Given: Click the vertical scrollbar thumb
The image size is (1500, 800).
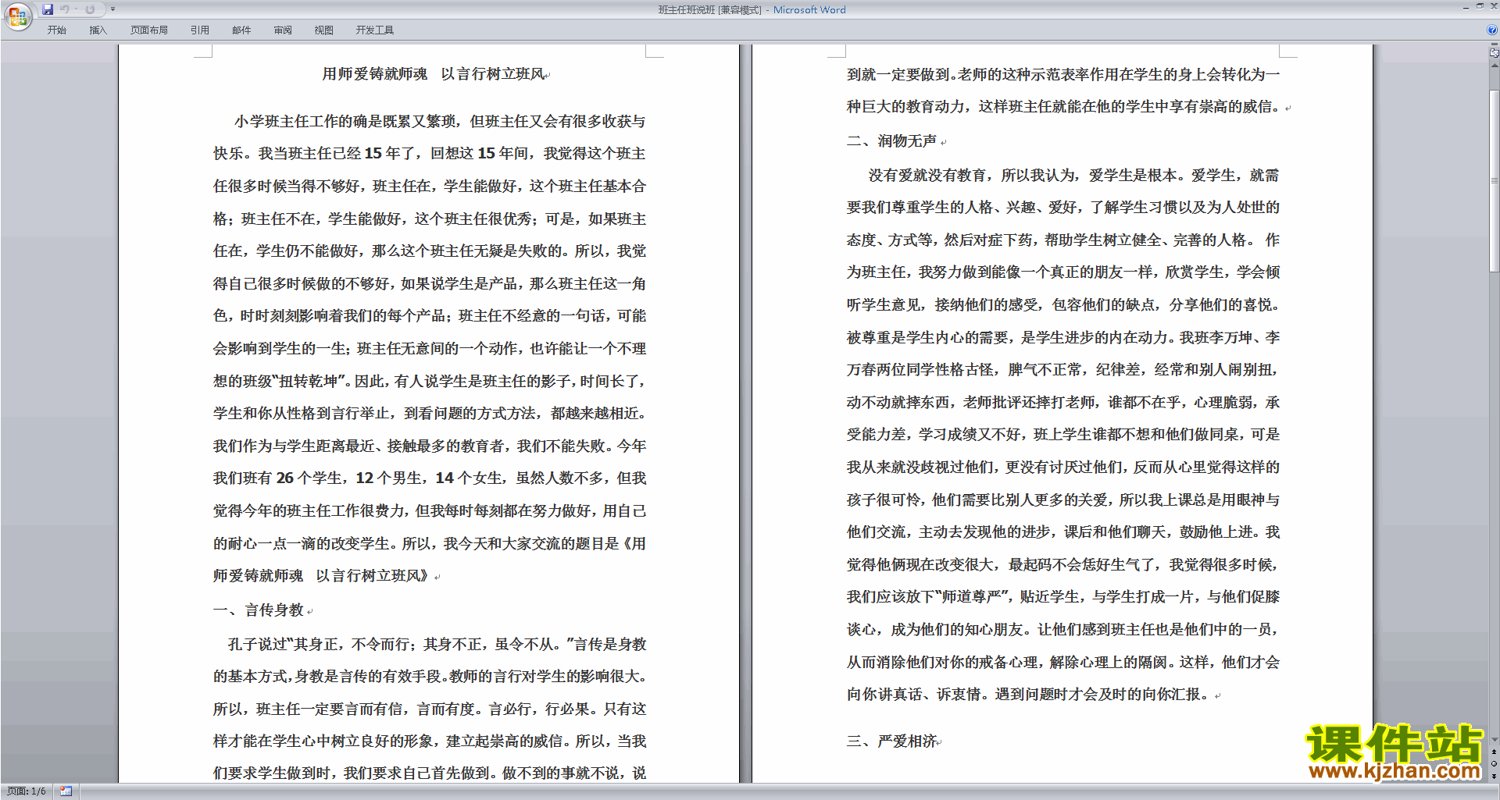Looking at the screenshot, I should (x=1494, y=181).
